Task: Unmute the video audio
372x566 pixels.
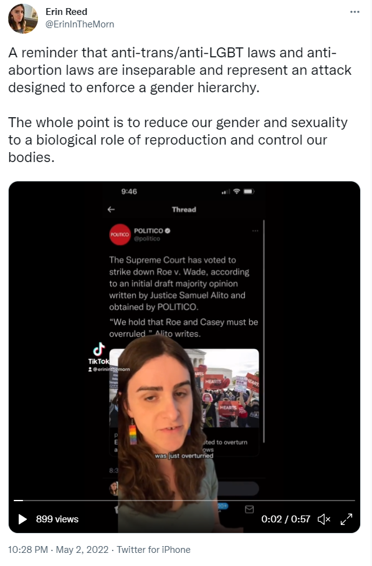Action: click(x=323, y=519)
